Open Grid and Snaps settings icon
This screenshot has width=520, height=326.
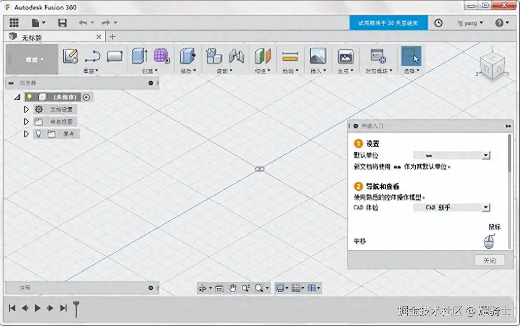point(296,288)
